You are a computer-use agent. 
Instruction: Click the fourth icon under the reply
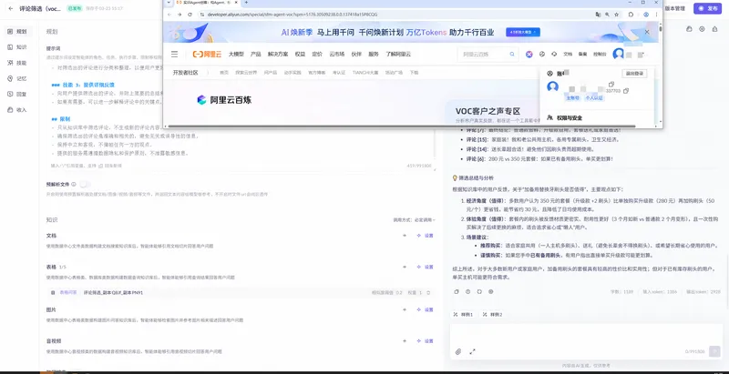[491, 292]
